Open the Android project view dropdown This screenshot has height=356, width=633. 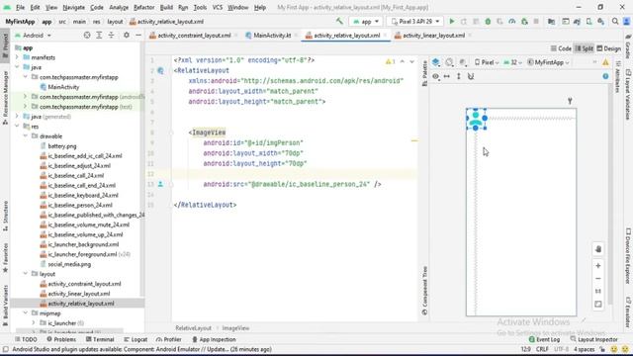click(33, 36)
